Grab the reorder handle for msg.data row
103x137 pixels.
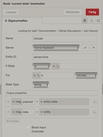8,112
